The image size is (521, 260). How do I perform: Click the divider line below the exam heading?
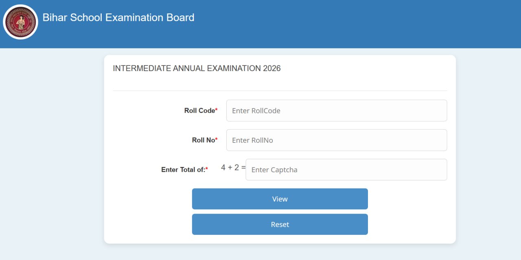click(280, 90)
